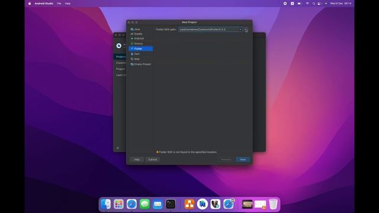379x213 pixels.
Task: Cancel the New Project dialog
Action: (153, 159)
